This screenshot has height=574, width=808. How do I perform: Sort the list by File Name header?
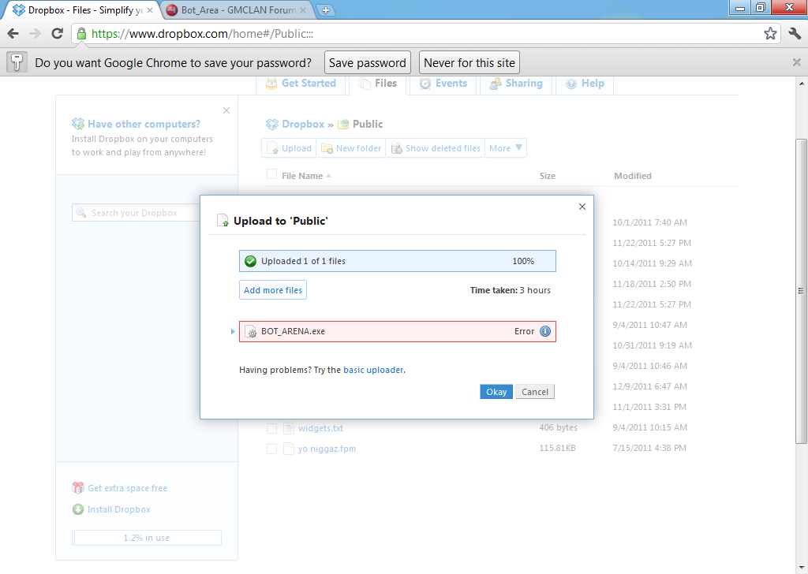coord(302,176)
